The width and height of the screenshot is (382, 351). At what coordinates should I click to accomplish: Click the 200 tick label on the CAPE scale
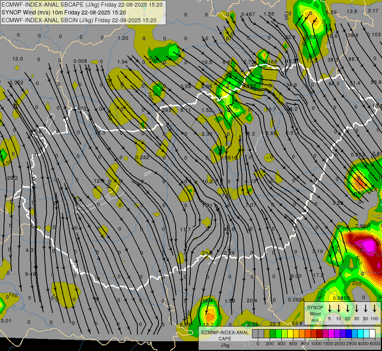270,344
